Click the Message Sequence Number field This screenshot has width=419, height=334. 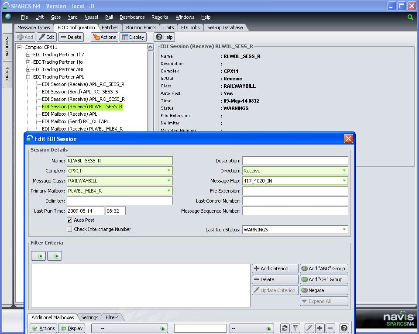295,211
